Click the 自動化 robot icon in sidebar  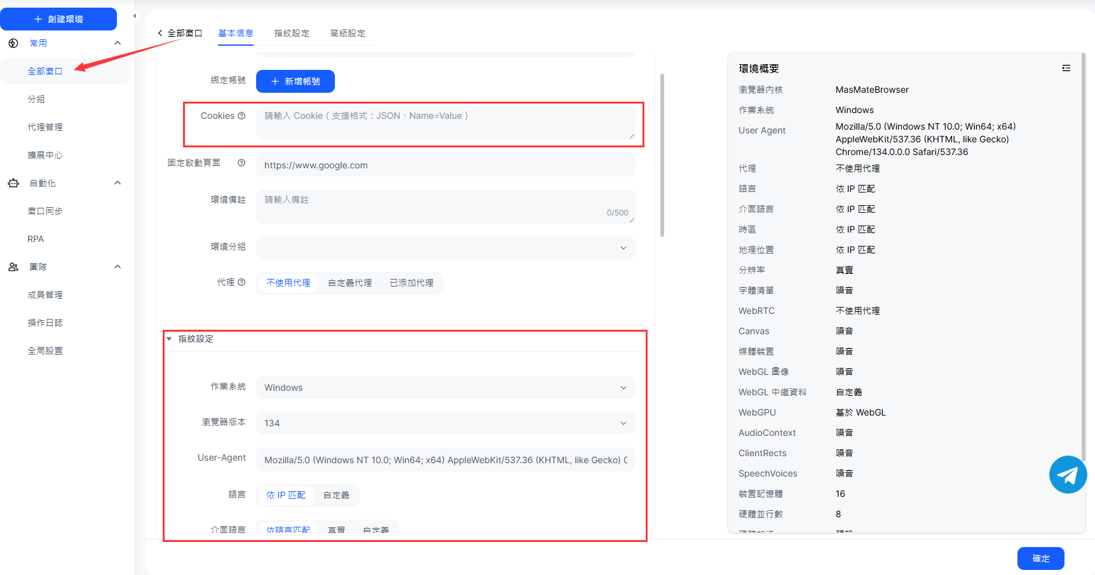click(13, 183)
